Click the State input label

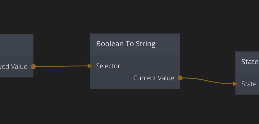(x=249, y=84)
